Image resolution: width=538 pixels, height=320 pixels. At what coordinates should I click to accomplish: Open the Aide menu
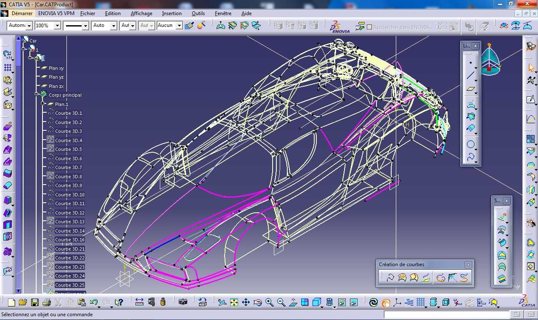point(246,13)
